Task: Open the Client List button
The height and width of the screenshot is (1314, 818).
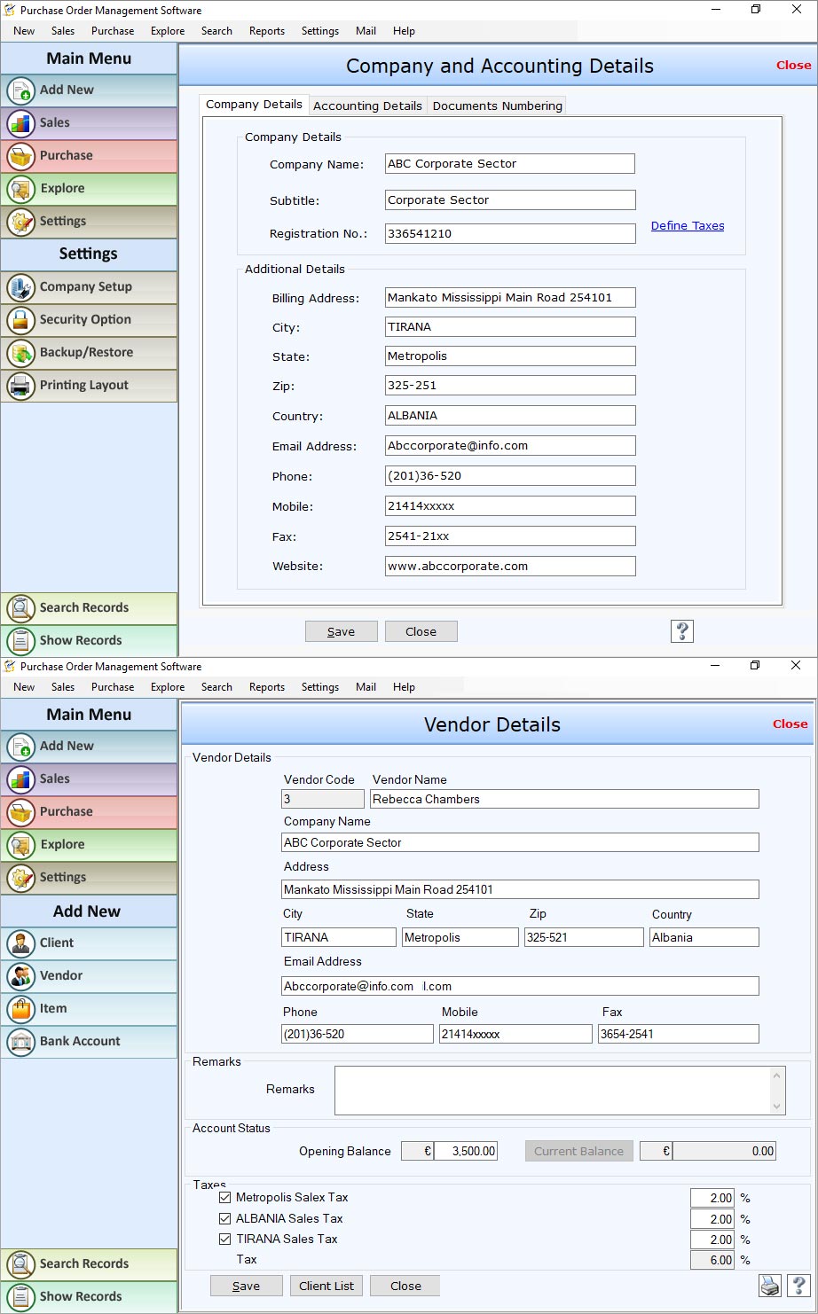Action: (326, 1286)
